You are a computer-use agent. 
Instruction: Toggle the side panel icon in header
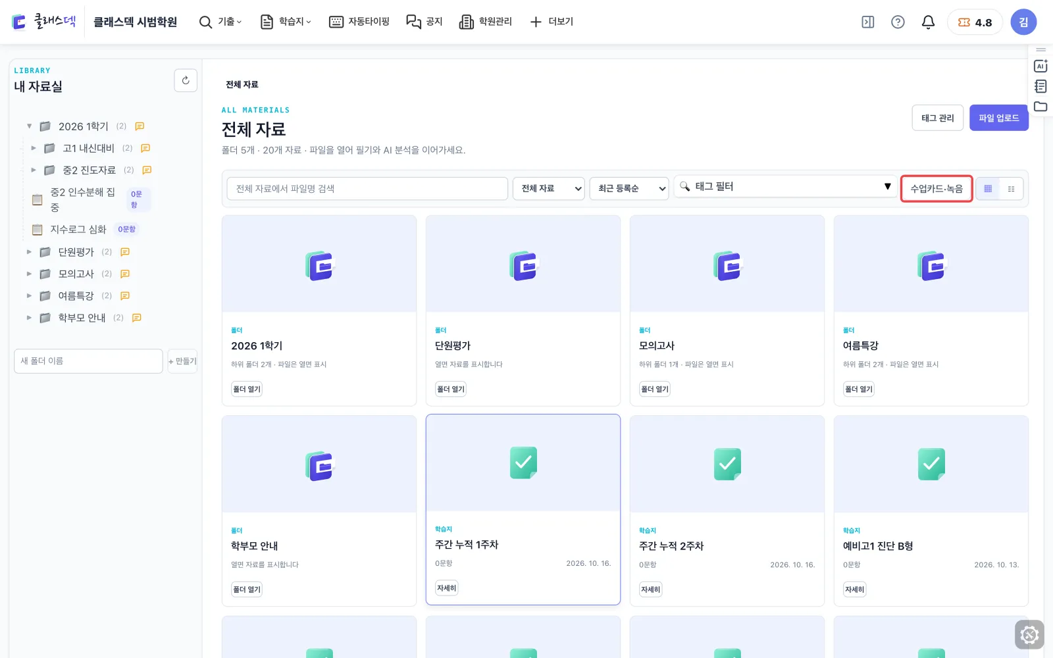click(x=868, y=22)
